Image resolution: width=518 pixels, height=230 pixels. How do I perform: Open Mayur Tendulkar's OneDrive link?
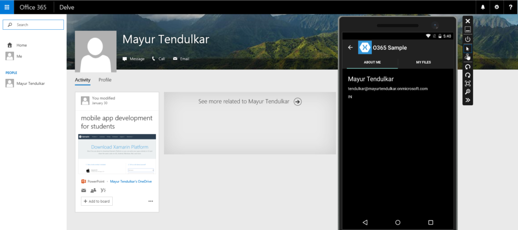(x=131, y=181)
